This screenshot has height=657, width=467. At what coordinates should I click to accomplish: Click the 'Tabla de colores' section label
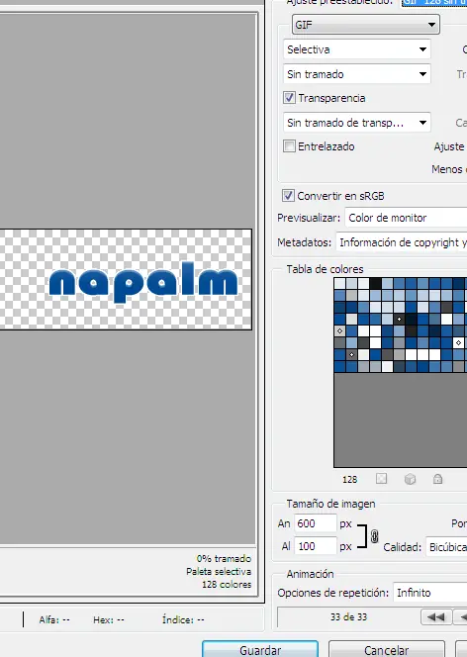(x=325, y=269)
